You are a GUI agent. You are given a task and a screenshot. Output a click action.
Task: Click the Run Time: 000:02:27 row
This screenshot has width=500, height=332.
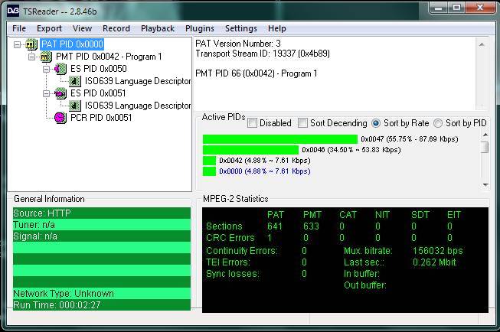pyautogui.click(x=102, y=304)
